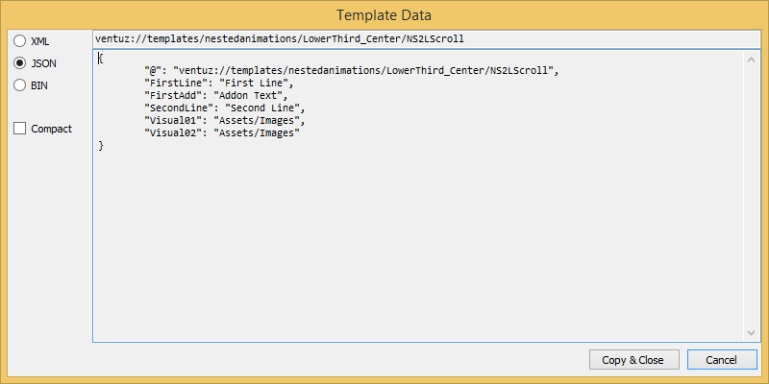The width and height of the screenshot is (769, 384).
Task: Click the Cancel button
Action: coord(721,360)
